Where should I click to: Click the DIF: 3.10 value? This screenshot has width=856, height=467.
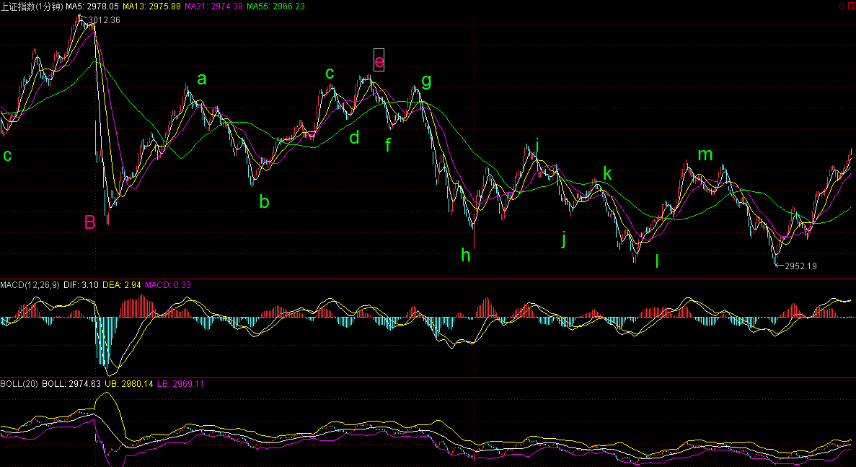click(x=81, y=285)
